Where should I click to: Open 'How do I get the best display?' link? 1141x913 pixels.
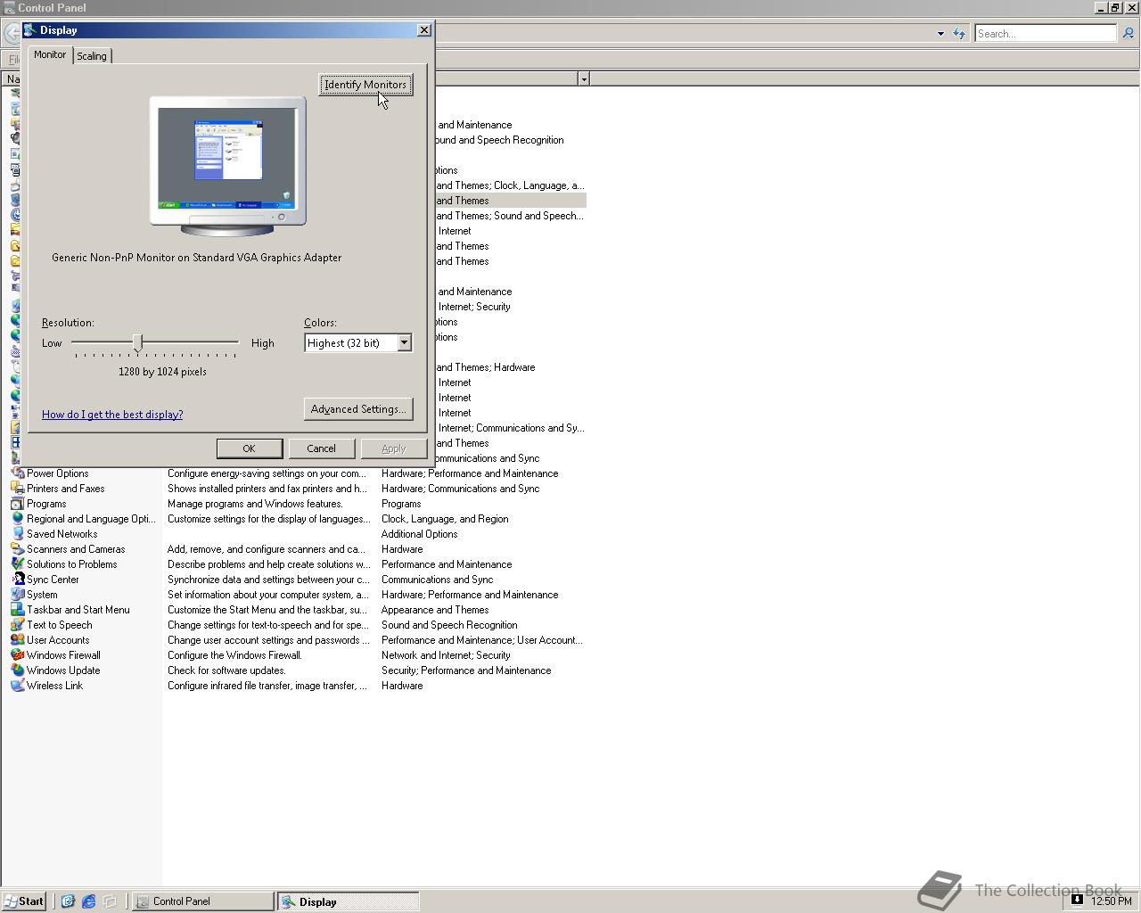112,415
